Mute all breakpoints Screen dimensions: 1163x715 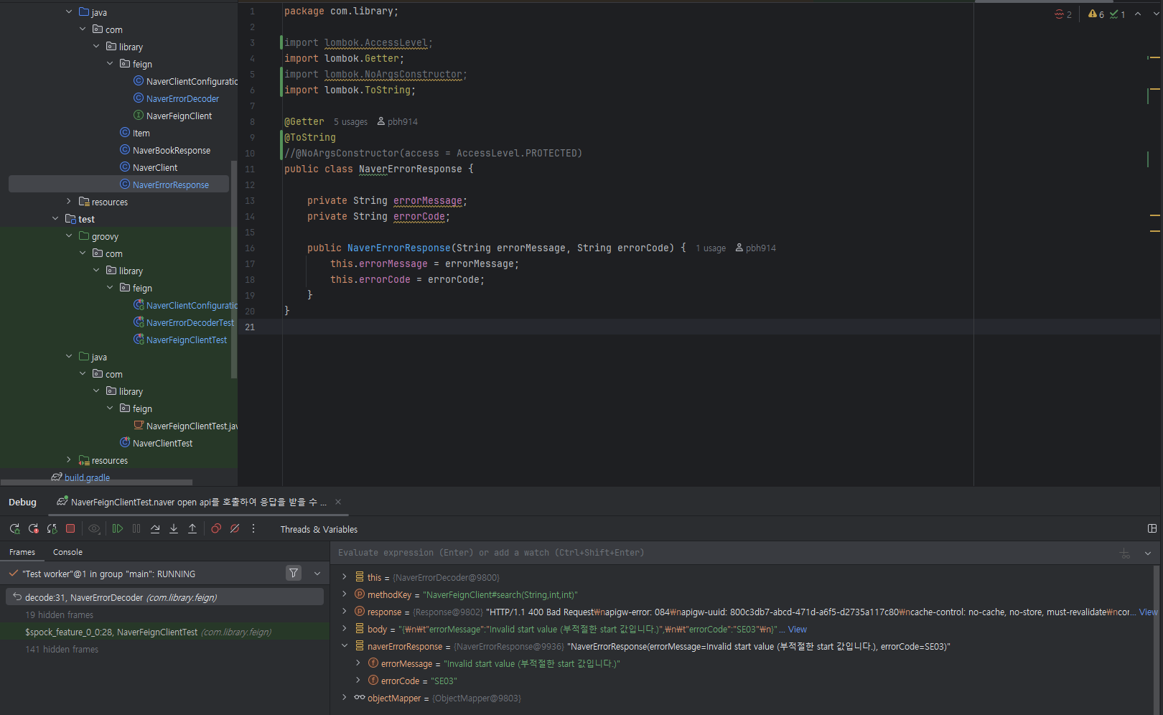tap(235, 529)
